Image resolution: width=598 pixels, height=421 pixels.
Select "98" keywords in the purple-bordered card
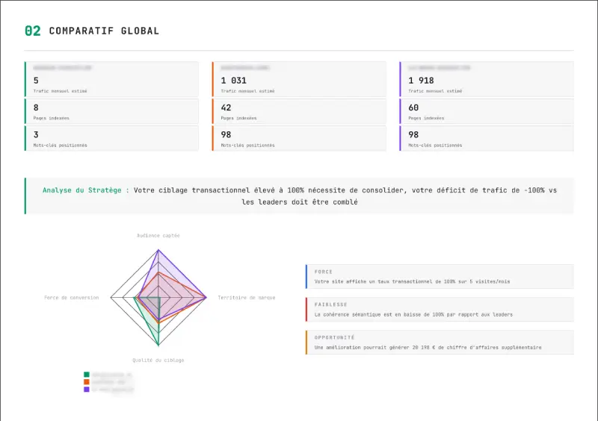click(413, 134)
